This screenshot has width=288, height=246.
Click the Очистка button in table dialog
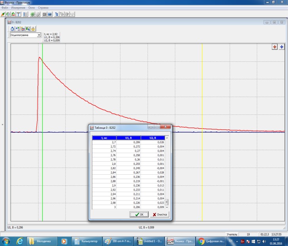[159, 214]
